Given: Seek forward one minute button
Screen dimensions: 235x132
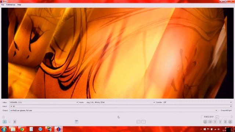Looking at the screenshot, I should pyautogui.click(x=225, y=122).
